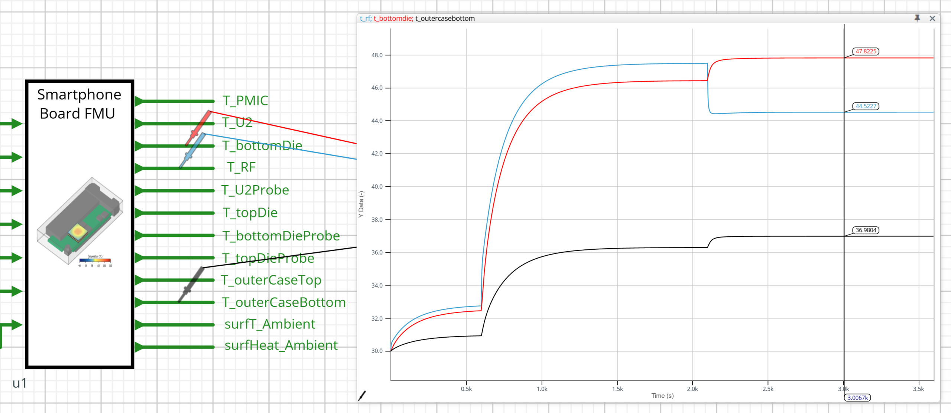Select the T_RF output label
951x413 pixels.
coord(241,167)
